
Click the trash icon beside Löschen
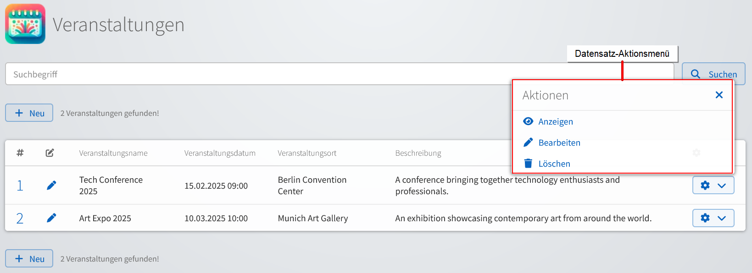point(528,164)
